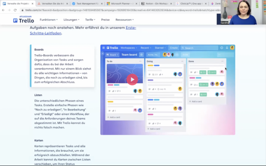Click the notification bell in the demo board
This screenshot has height=166, width=266.
227,48
